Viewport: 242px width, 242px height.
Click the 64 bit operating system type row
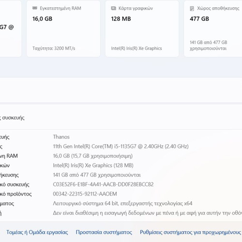click(121, 203)
